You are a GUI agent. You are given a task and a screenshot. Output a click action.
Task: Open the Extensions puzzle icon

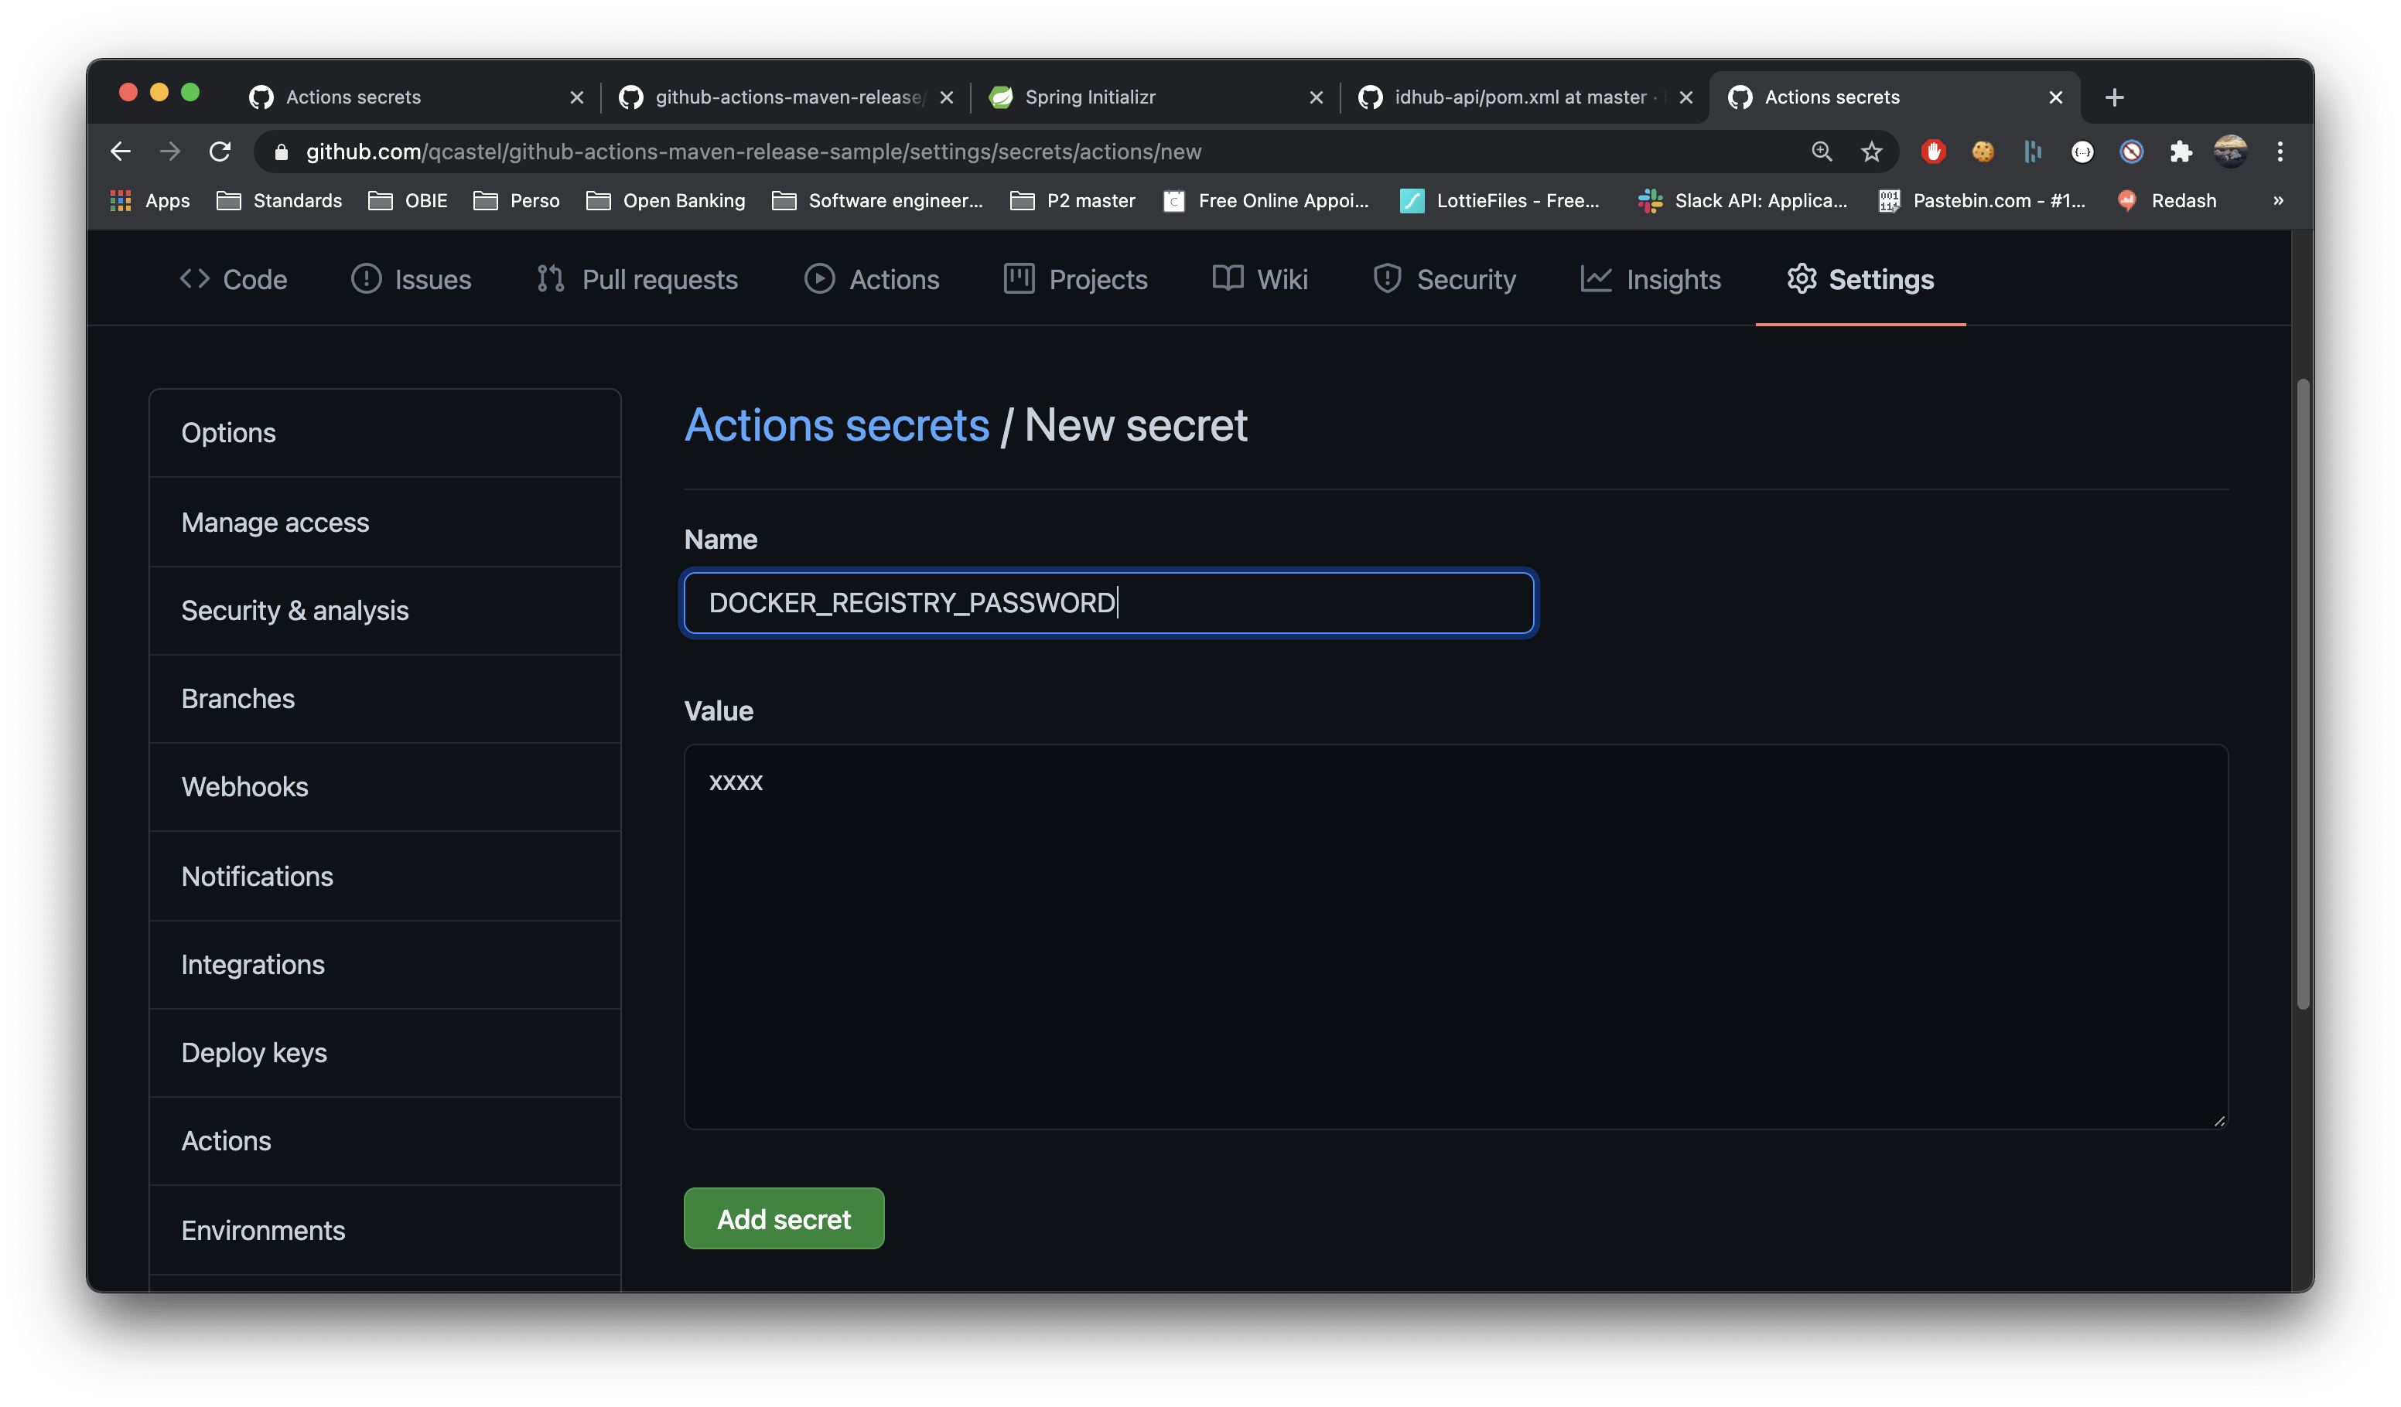point(2180,152)
